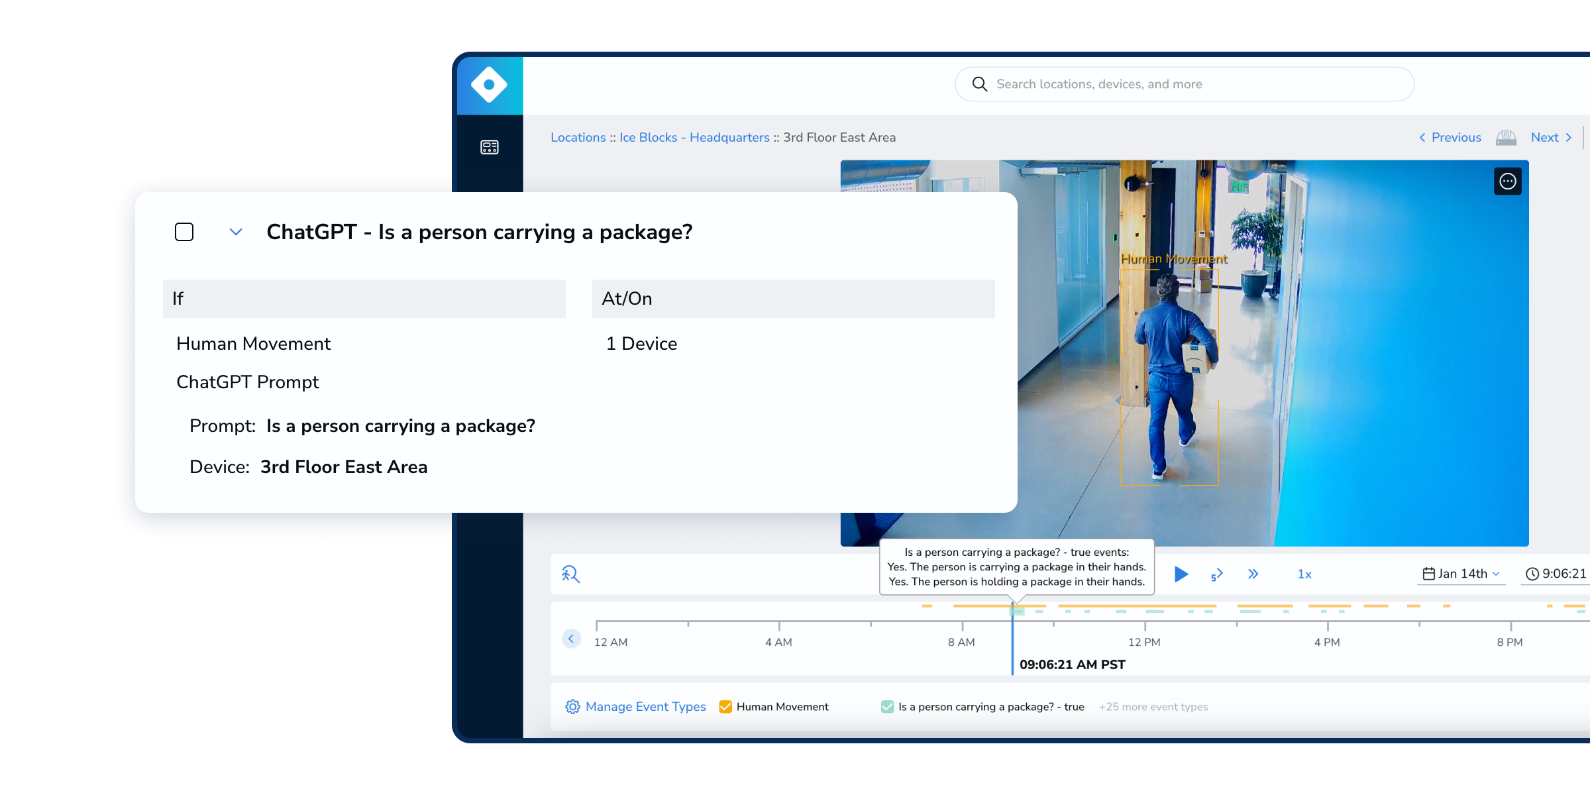This screenshot has width=1590, height=795.
Task: Tick the ChatGPT rule checkbox
Action: click(x=184, y=232)
